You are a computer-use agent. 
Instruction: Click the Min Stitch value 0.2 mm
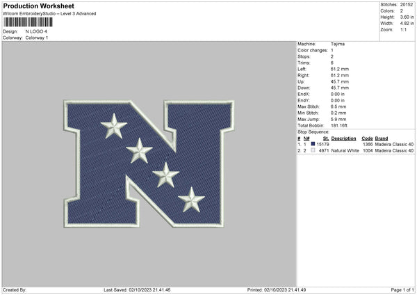[338, 113]
